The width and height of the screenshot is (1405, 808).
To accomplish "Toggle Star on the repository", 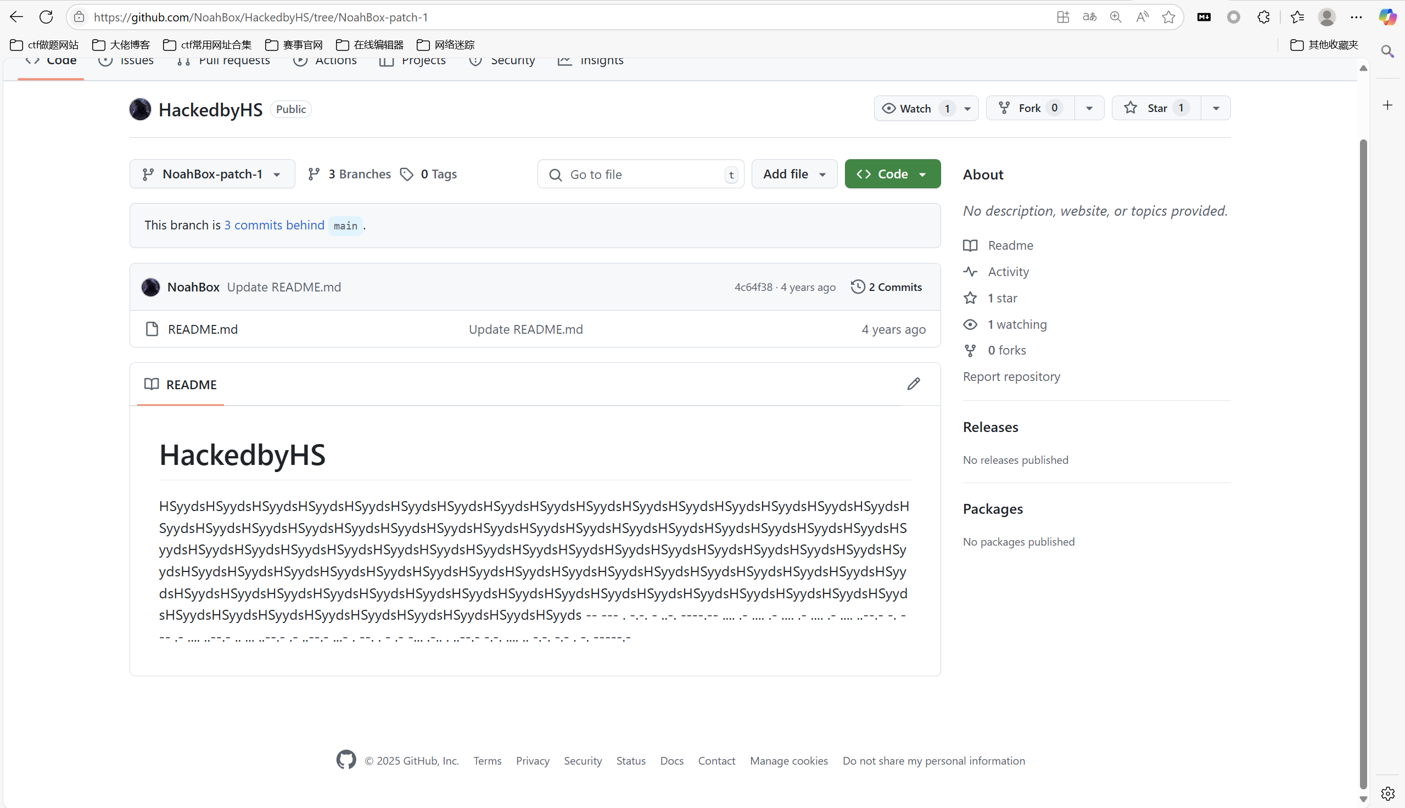I will [1157, 108].
